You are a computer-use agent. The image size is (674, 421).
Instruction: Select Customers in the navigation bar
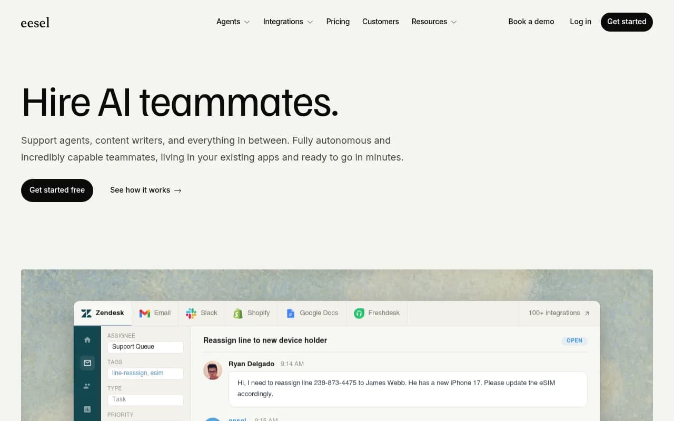[380, 22]
